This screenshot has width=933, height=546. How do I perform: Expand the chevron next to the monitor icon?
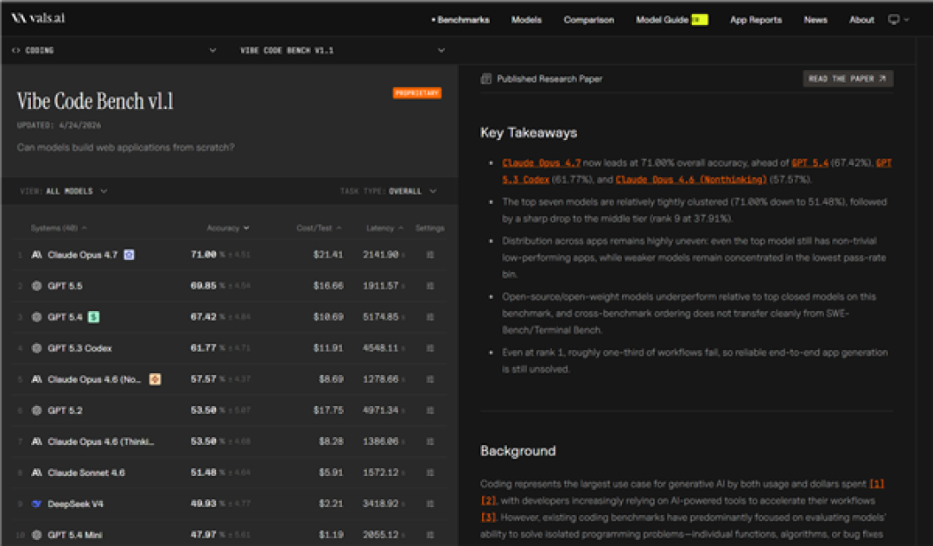(906, 20)
